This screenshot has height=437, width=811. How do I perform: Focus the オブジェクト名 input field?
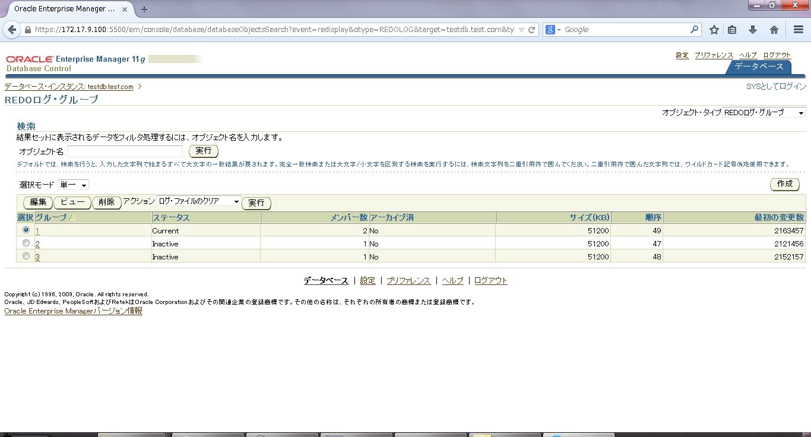pos(125,151)
